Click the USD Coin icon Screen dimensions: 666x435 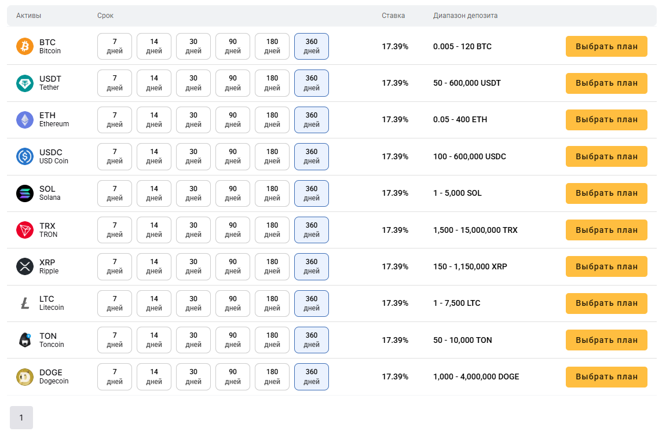point(25,156)
